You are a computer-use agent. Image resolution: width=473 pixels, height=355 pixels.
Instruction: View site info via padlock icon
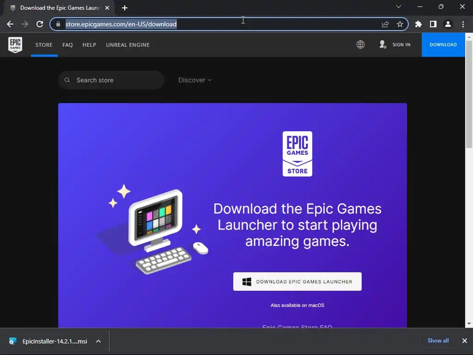tap(58, 24)
